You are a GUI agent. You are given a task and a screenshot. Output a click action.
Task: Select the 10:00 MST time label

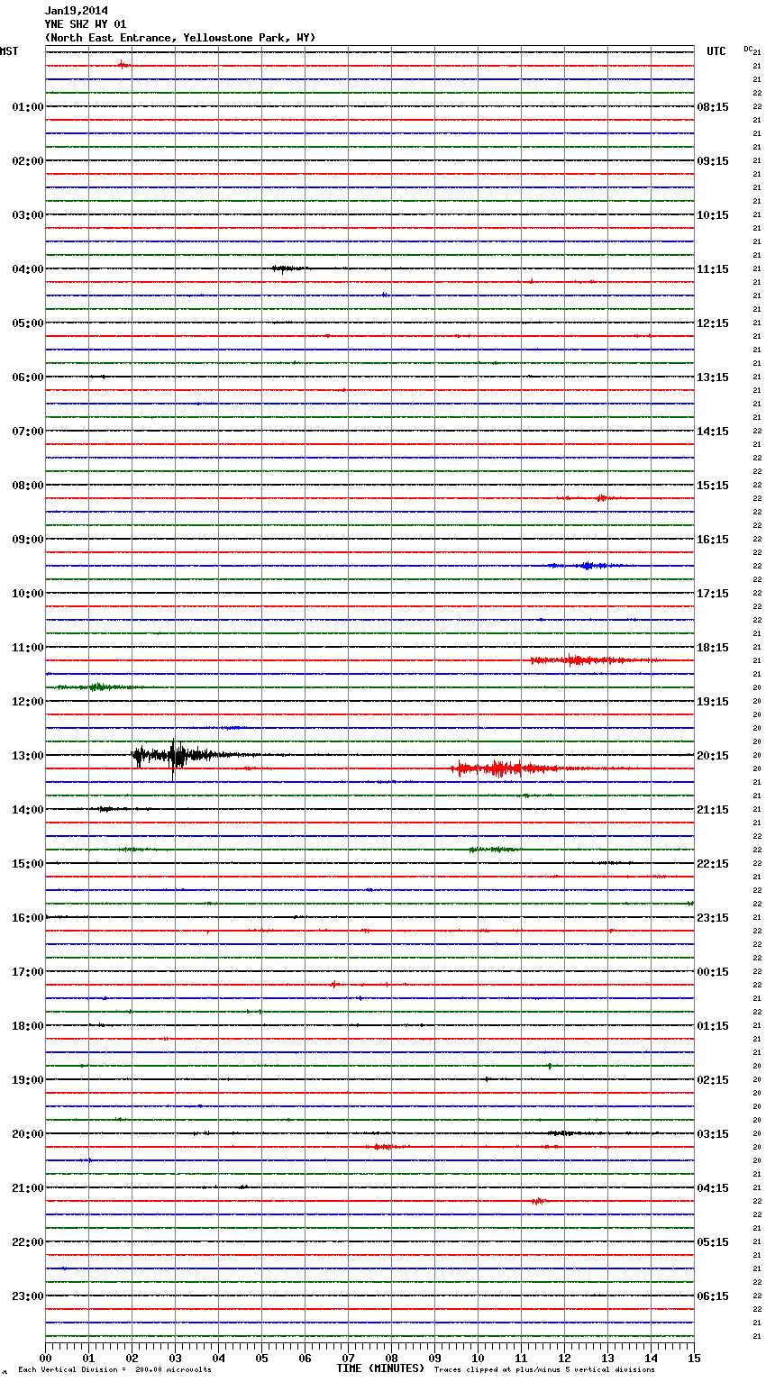[28, 594]
